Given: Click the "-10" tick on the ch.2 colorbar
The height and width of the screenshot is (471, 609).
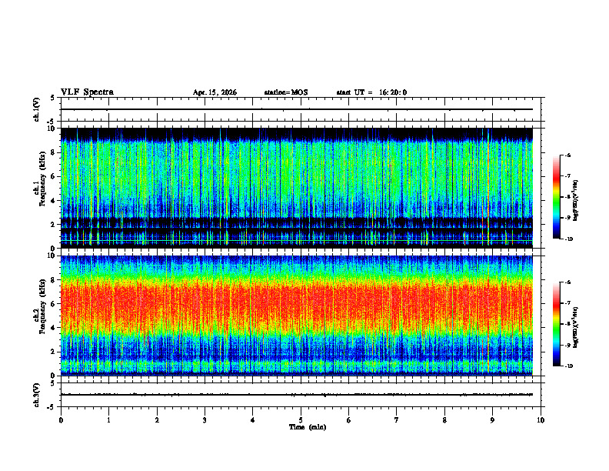Looking at the screenshot, I should pos(569,366).
